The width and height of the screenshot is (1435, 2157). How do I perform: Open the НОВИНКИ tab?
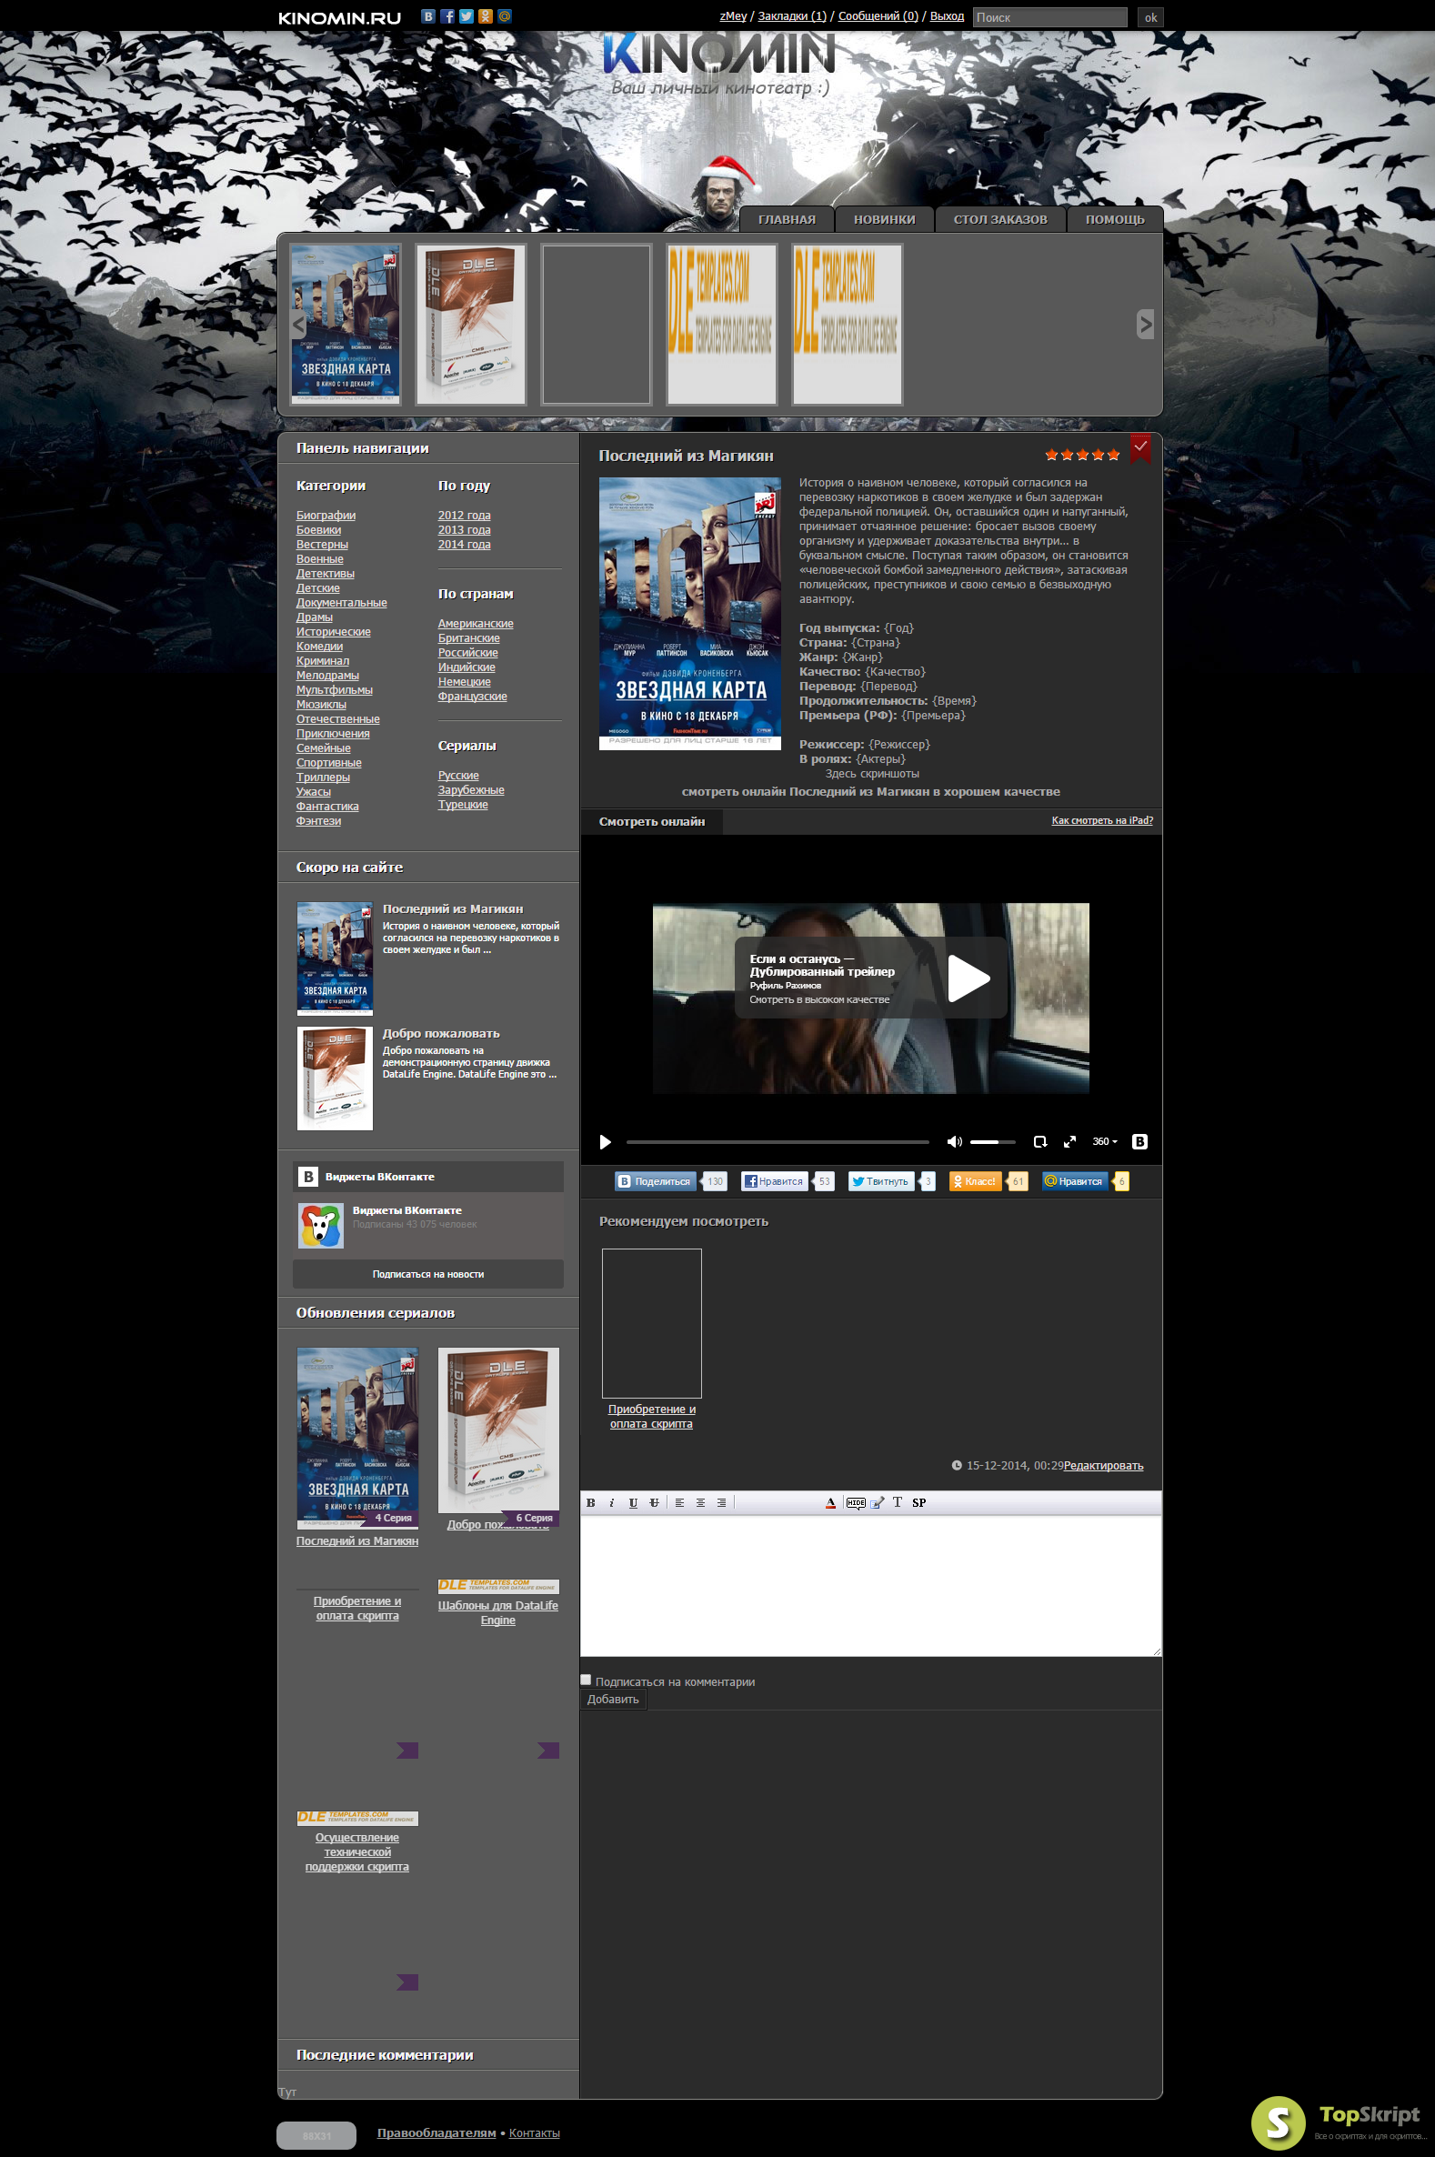tap(884, 220)
